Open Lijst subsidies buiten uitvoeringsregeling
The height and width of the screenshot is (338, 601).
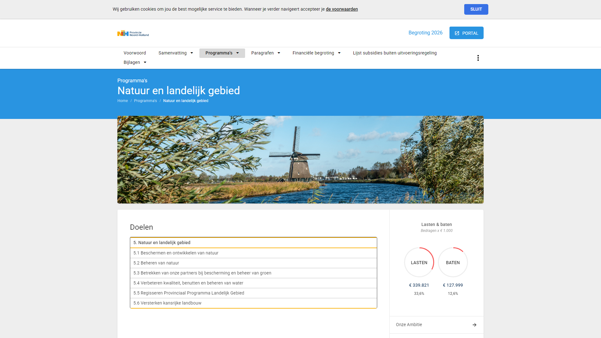pyautogui.click(x=394, y=53)
